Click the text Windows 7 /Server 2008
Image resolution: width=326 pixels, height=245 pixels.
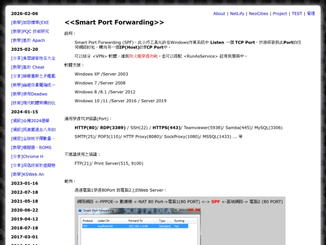click(x=100, y=83)
